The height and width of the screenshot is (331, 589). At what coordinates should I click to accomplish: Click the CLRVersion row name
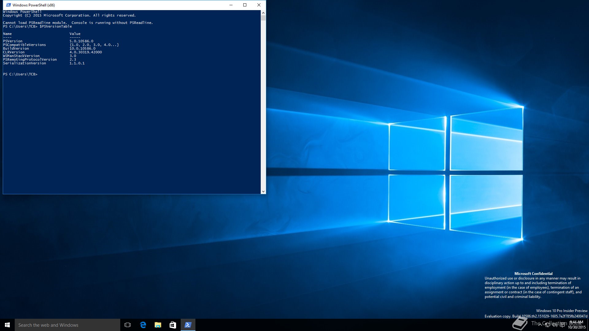click(14, 52)
